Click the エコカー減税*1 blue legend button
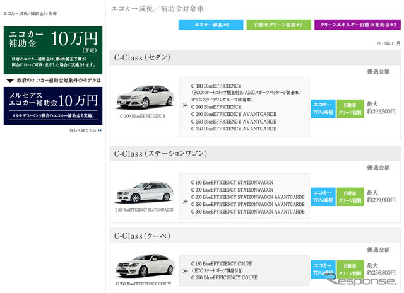404x293 pixels. [x=211, y=25]
